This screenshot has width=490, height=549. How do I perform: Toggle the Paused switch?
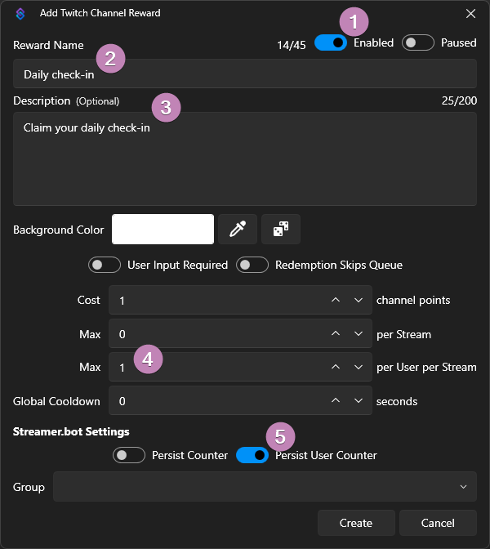[x=418, y=42]
